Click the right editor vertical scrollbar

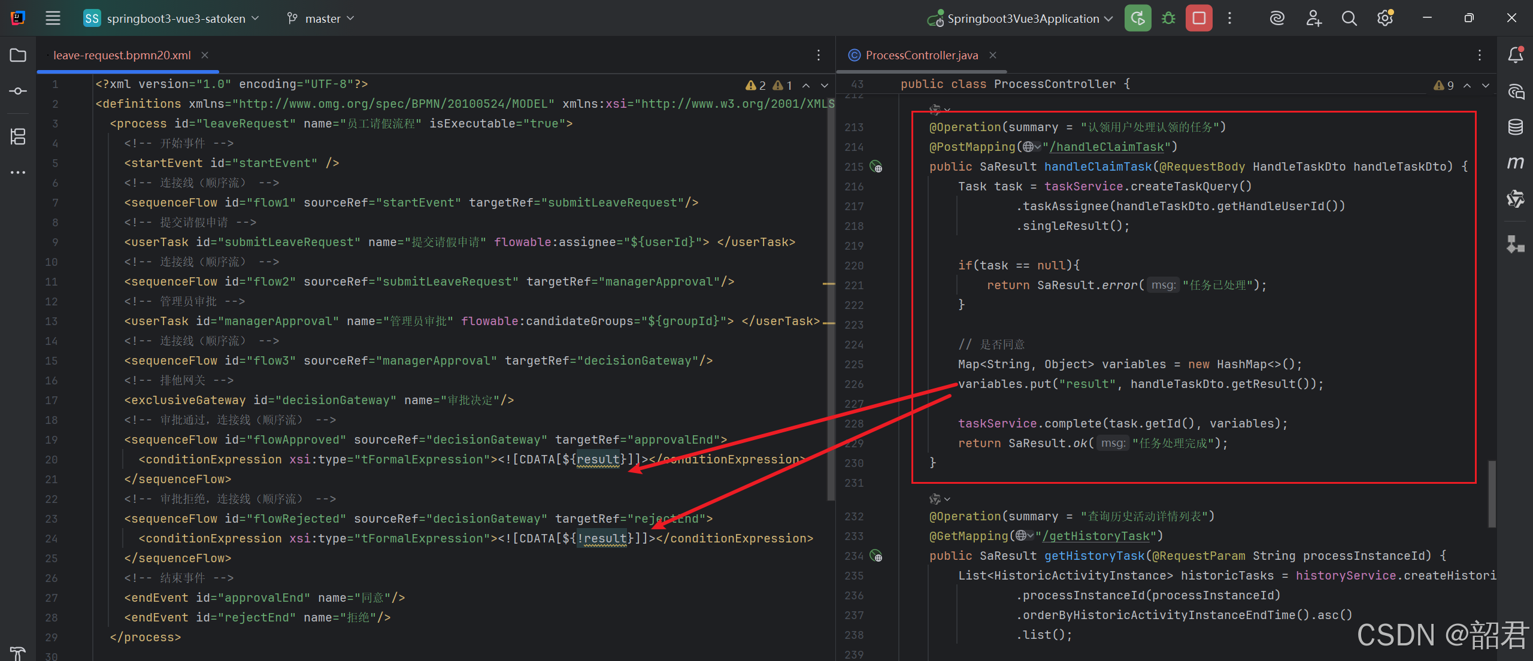1491,493
